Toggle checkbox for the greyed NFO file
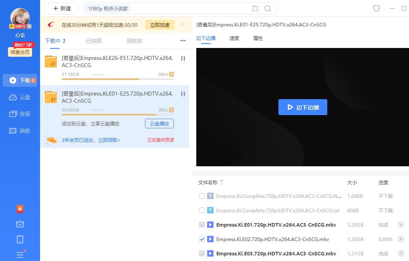Screen dimensions: 409x261 pos(202,196)
